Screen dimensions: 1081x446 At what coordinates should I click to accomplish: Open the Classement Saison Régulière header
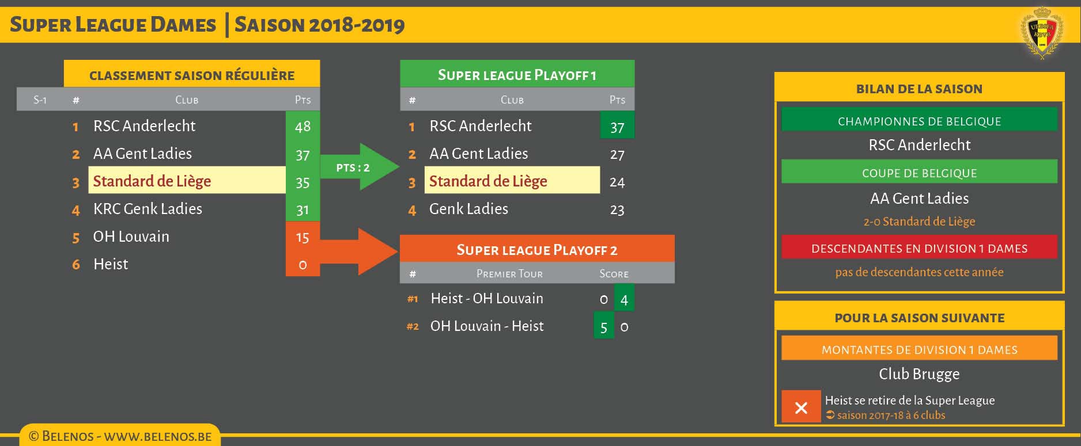pyautogui.click(x=191, y=75)
